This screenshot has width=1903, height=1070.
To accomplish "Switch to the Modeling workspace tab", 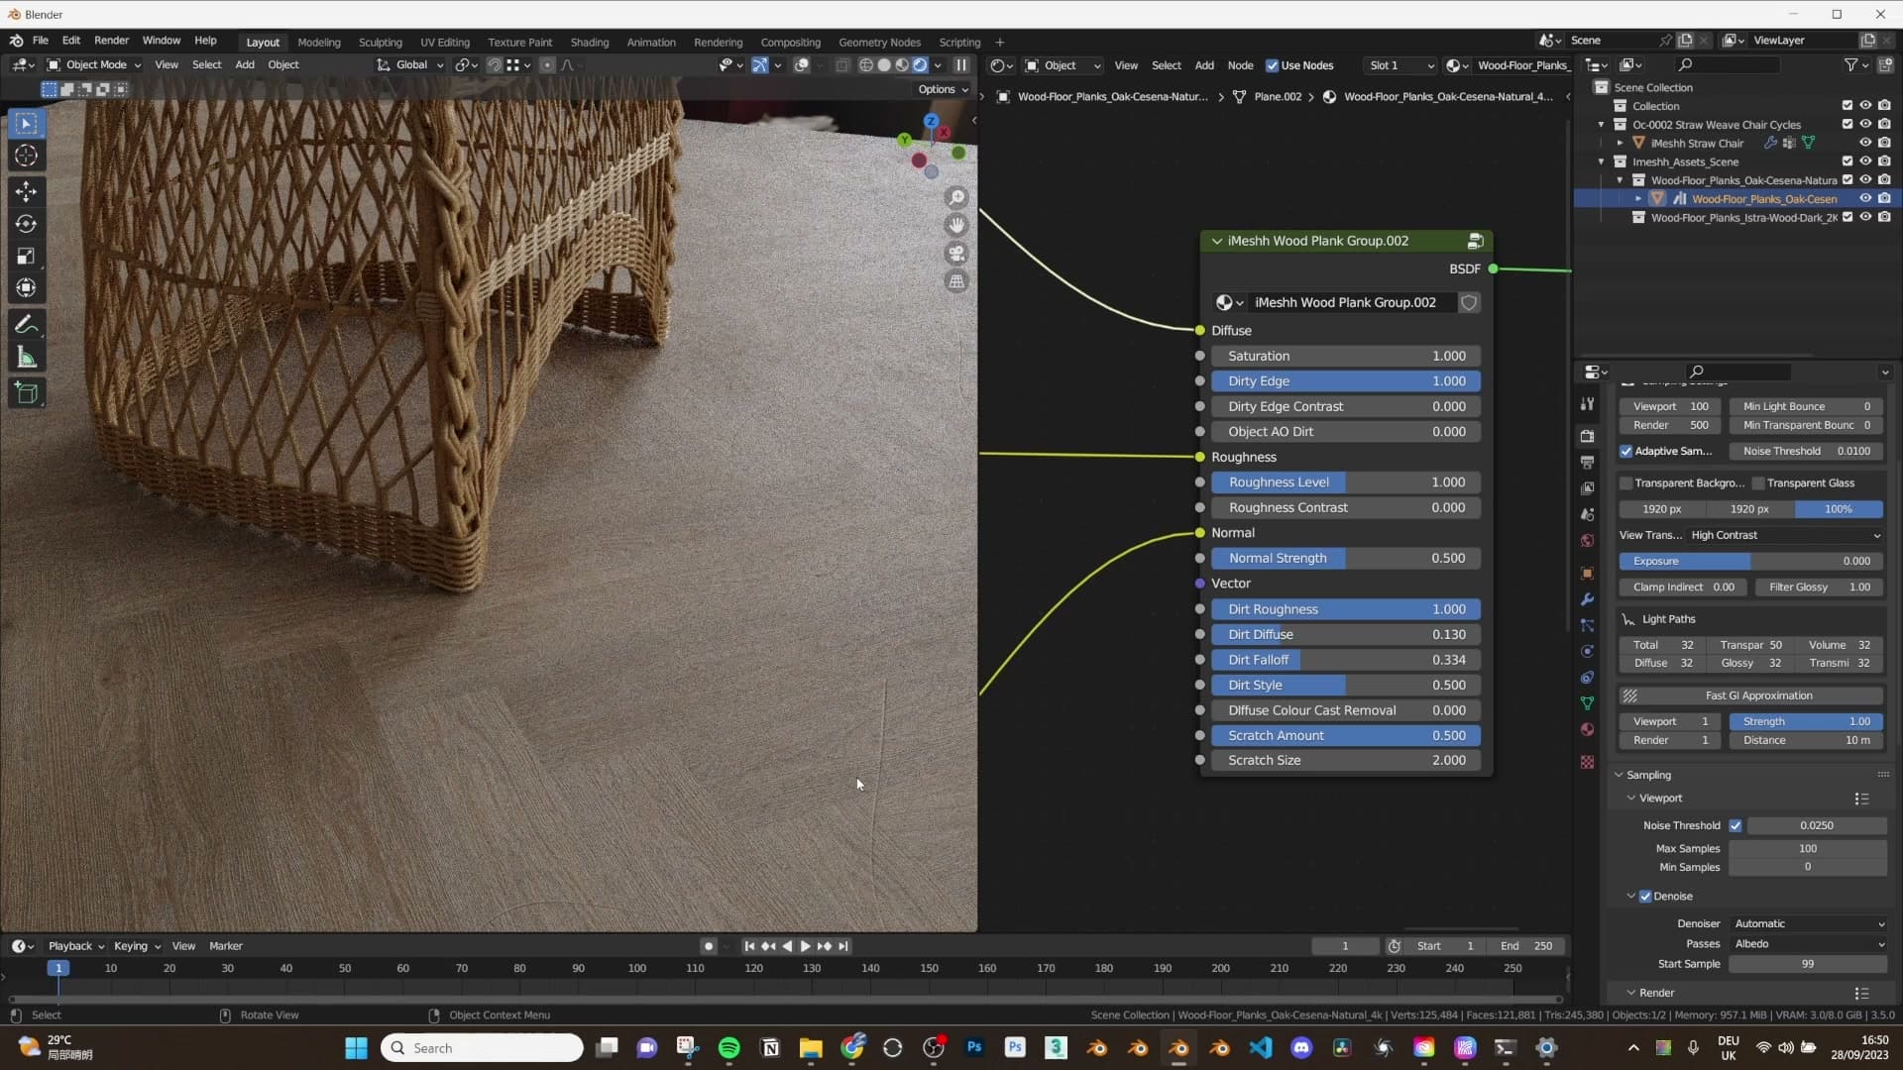I will (319, 42).
